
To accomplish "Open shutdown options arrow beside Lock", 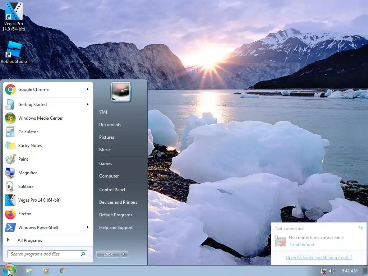I will tap(124, 254).
